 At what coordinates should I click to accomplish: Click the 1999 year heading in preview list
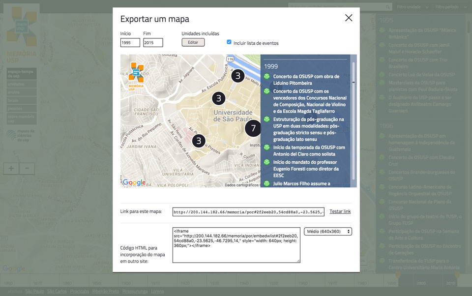271,66
